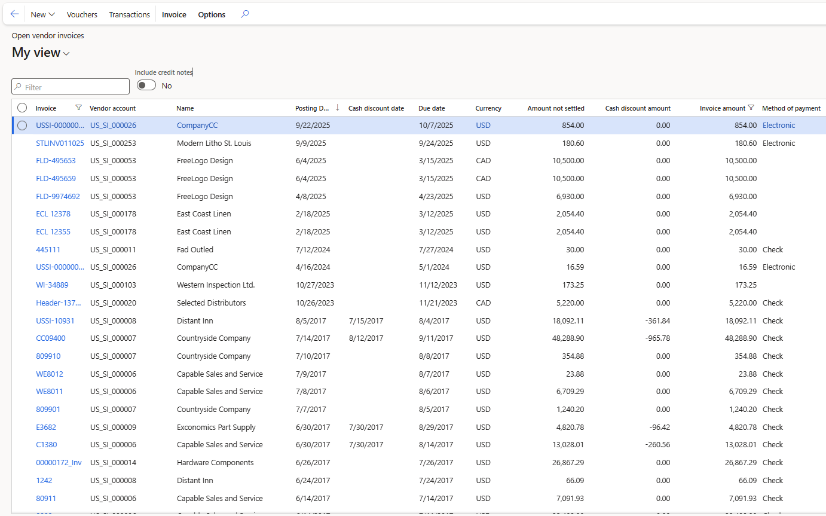Open the Options tab

click(212, 14)
